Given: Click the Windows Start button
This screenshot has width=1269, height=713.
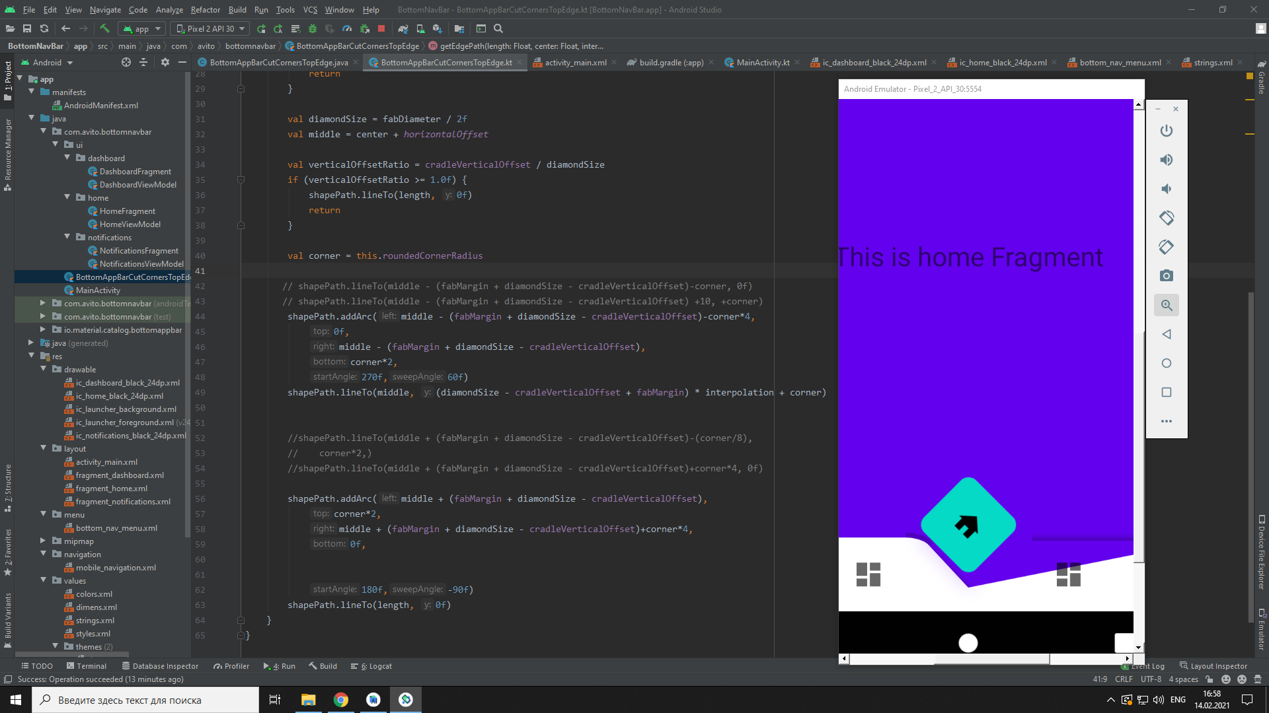Looking at the screenshot, I should [x=16, y=700].
